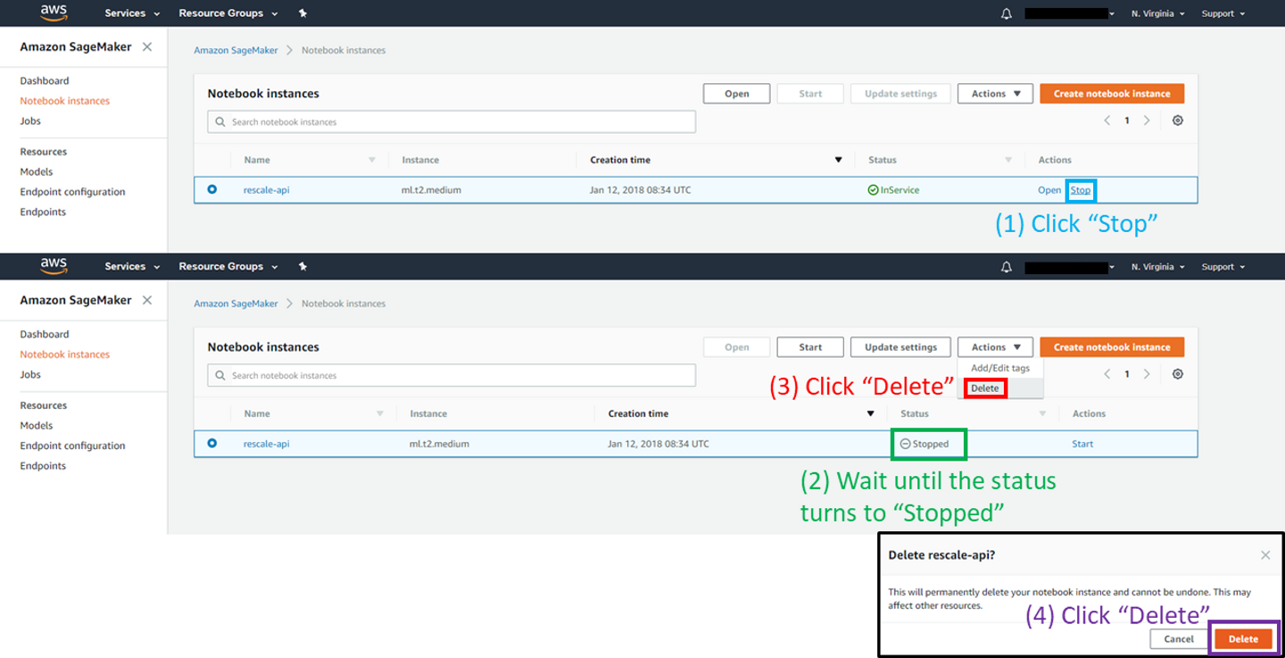Click Create notebook instance in the bottom console
Viewport: 1285px width, 658px height.
(x=1112, y=347)
